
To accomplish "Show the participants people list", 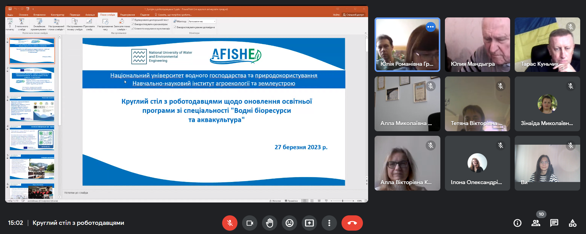I will coord(536,223).
